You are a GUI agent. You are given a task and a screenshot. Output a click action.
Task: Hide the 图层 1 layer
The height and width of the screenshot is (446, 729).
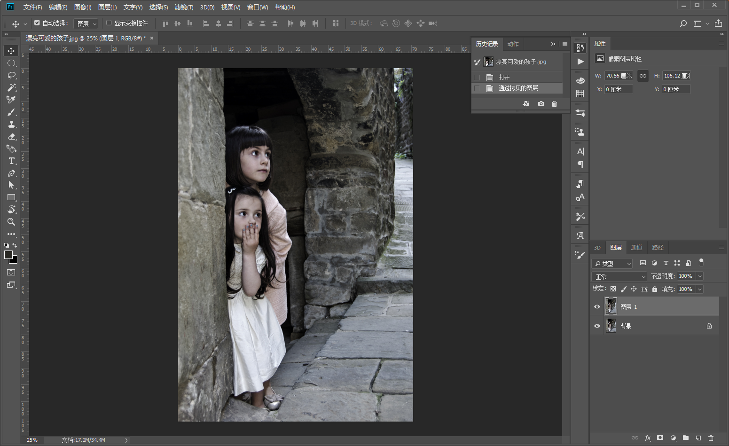pos(597,307)
